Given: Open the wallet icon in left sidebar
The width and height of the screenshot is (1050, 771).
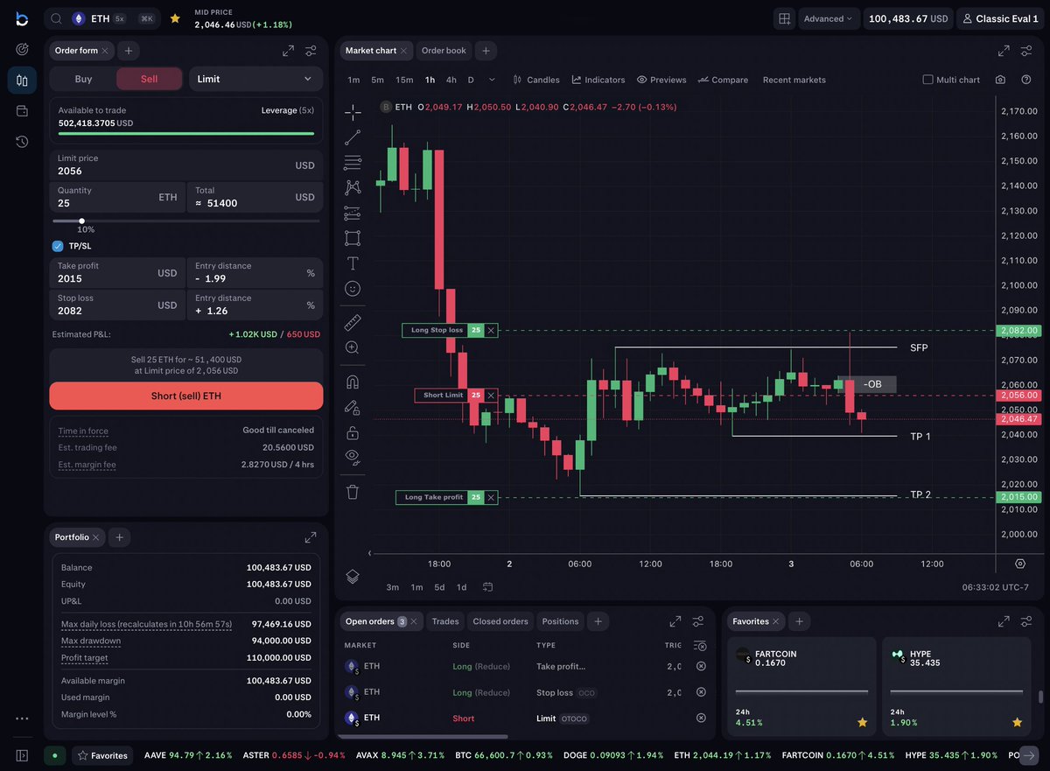Looking at the screenshot, I should pyautogui.click(x=22, y=110).
